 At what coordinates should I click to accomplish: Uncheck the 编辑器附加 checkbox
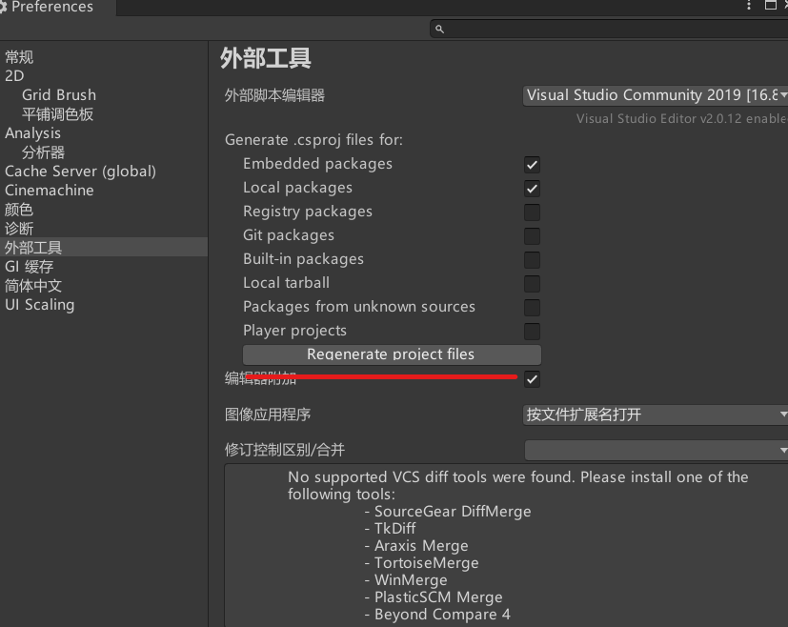click(x=531, y=377)
